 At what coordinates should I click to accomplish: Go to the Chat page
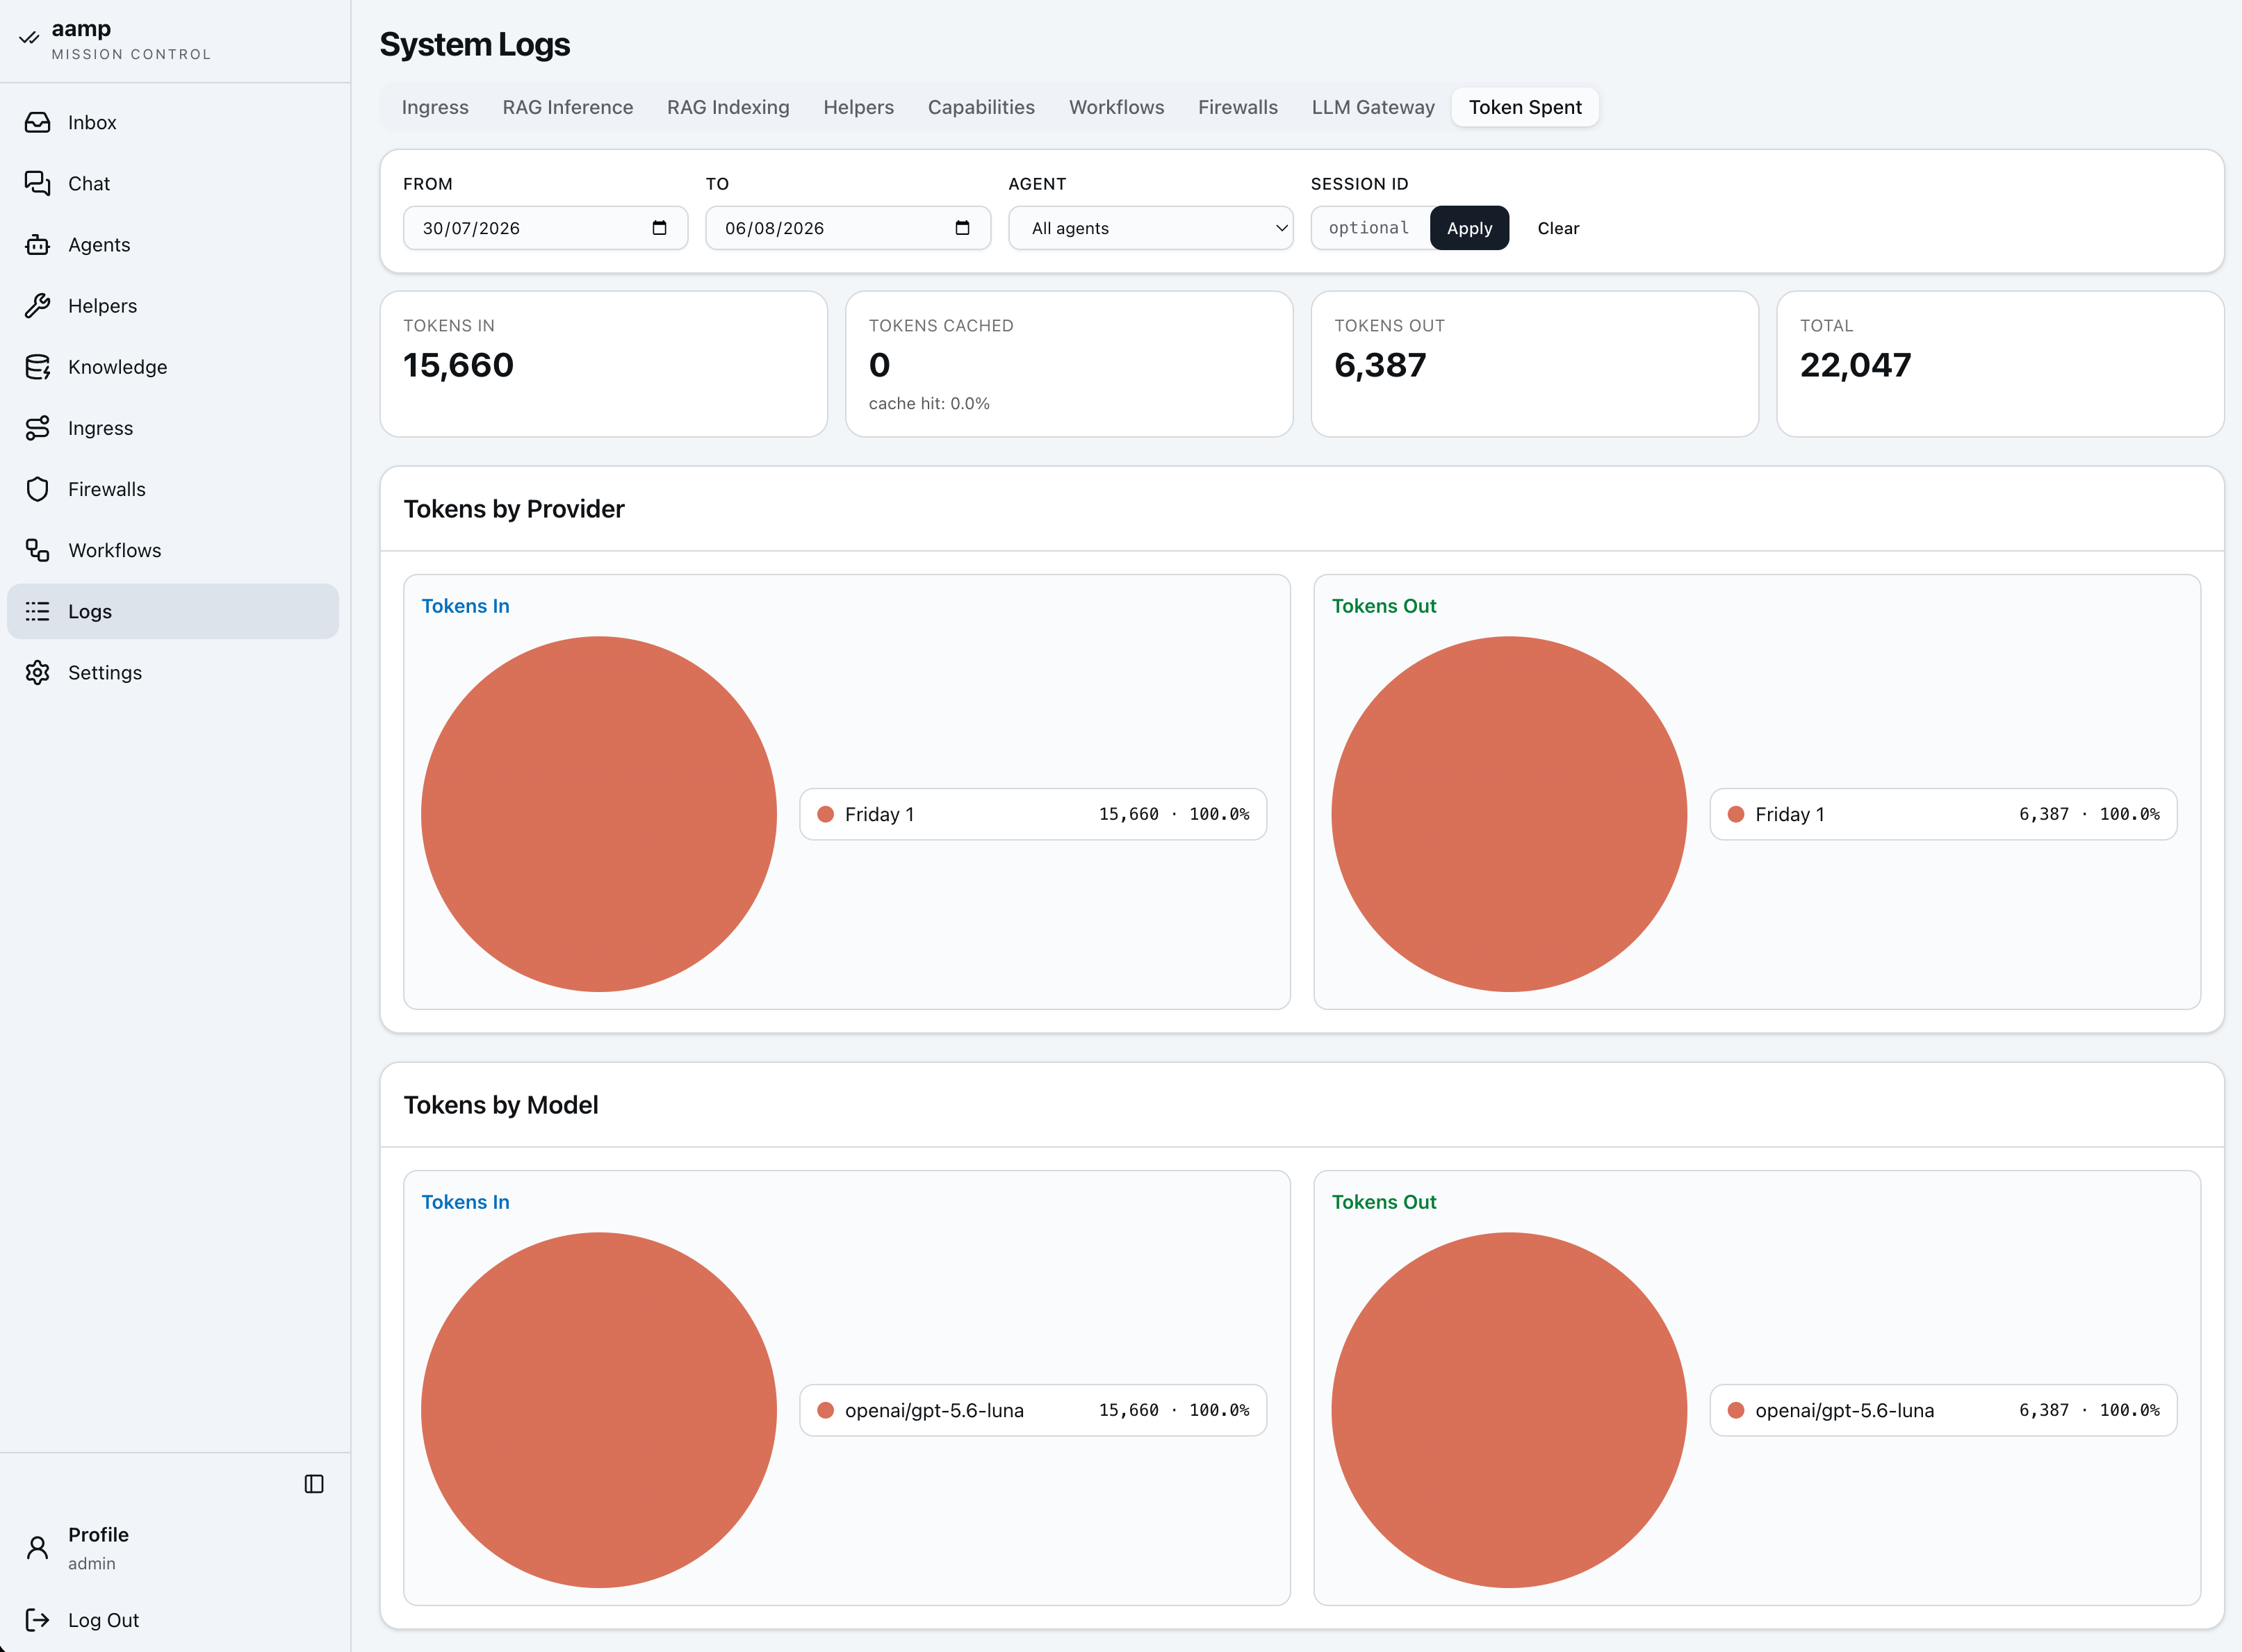(x=89, y=183)
